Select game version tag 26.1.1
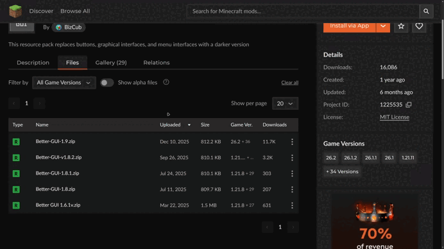The height and width of the screenshot is (249, 444). 371,158
